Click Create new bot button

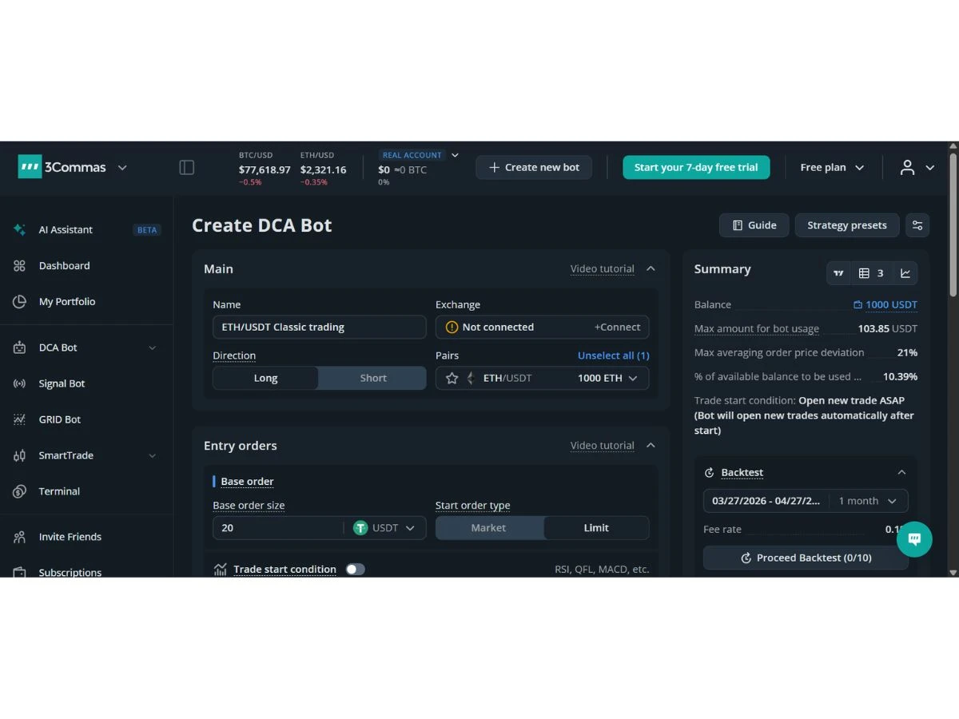point(534,167)
